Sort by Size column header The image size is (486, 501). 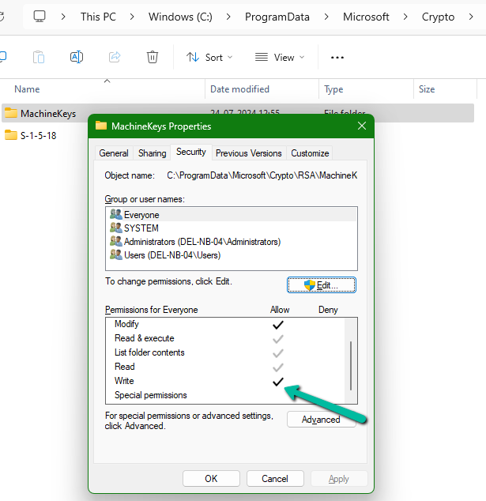tap(427, 89)
